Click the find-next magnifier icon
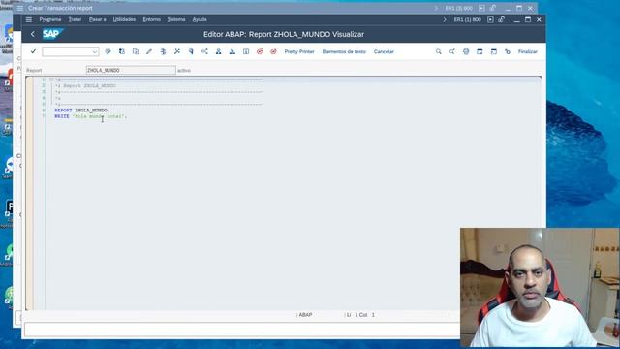 click(x=452, y=51)
